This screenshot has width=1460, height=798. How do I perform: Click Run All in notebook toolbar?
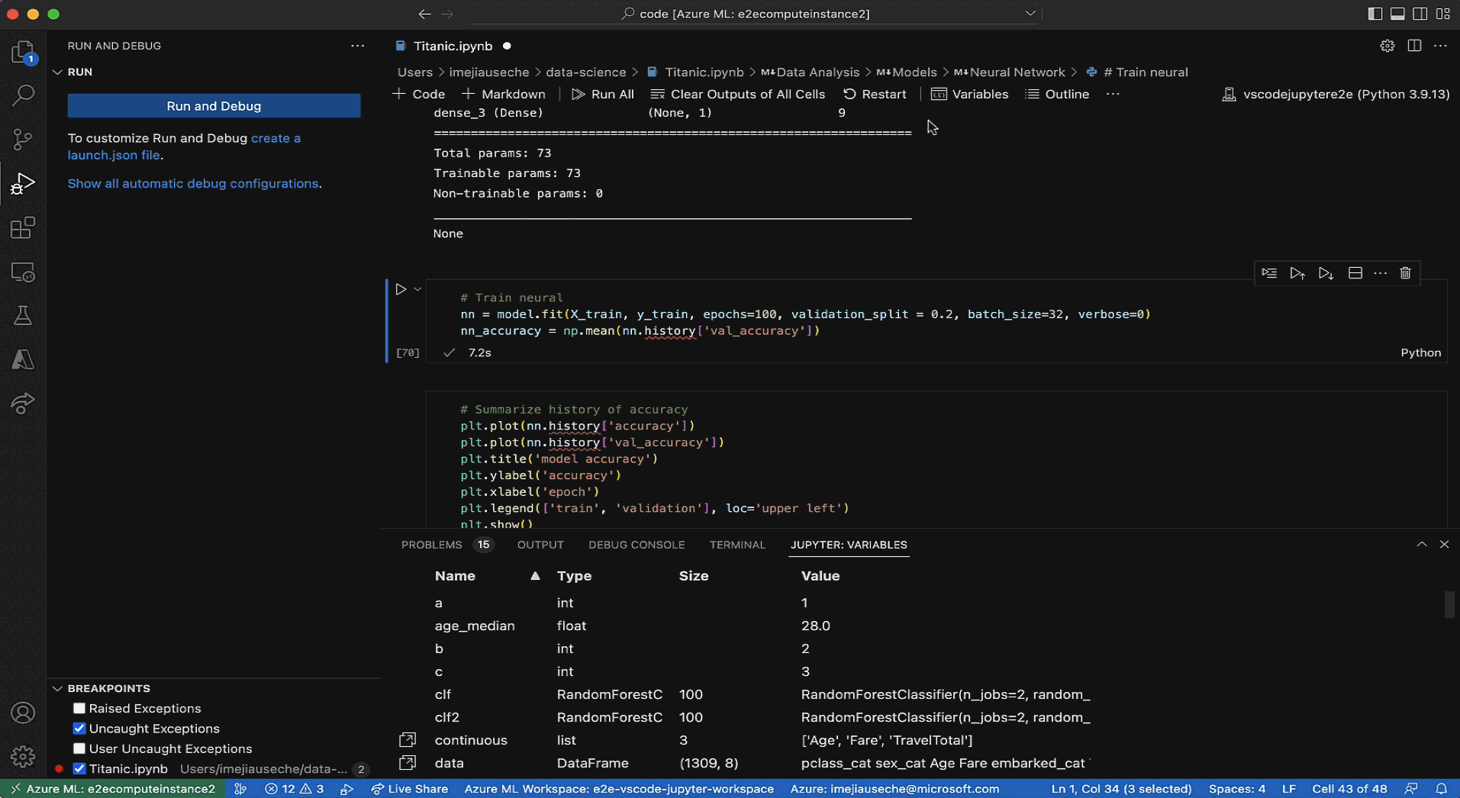603,94
